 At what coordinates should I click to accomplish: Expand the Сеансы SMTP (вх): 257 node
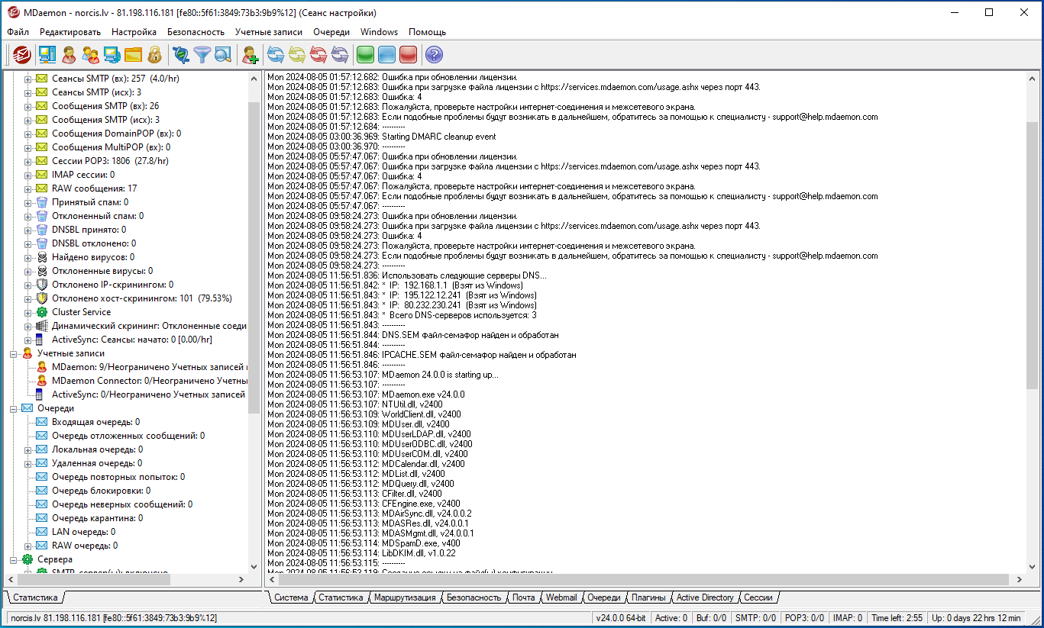pyautogui.click(x=28, y=79)
